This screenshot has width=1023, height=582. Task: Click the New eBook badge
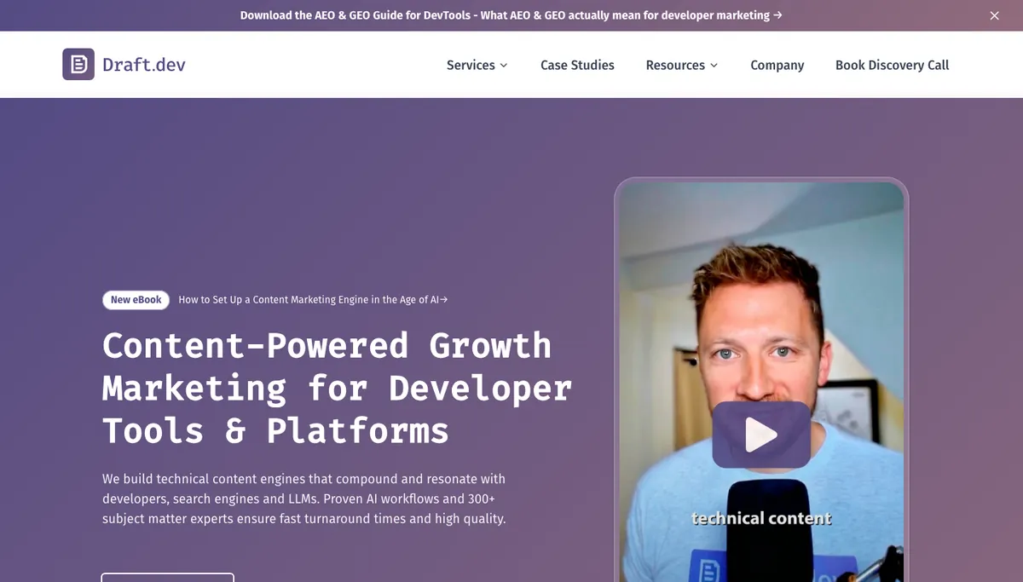[x=136, y=300]
